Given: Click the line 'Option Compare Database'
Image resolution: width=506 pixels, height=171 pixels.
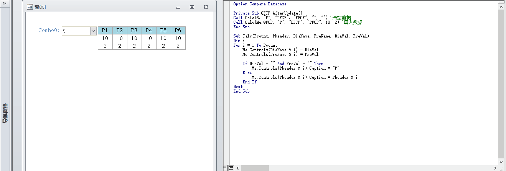Looking at the screenshot, I should point(260,4).
